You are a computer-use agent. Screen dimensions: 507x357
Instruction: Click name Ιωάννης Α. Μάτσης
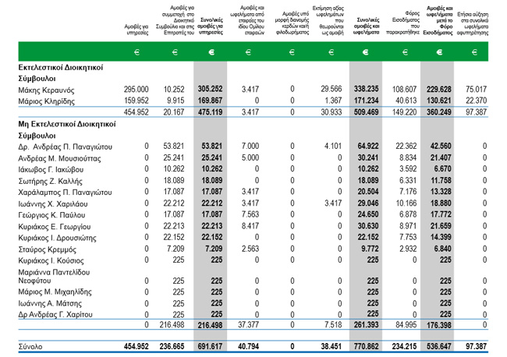point(50,303)
